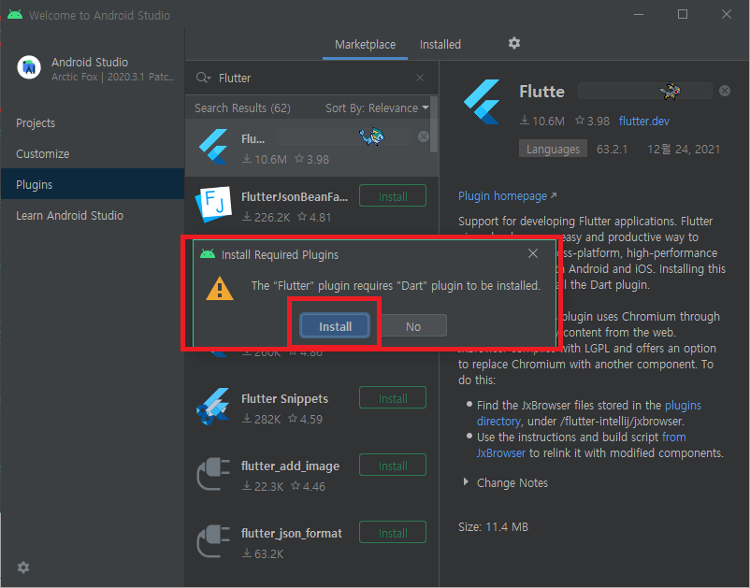Screen dimensions: 750x588
Task: Select the Flutter plugin result icon
Action: click(213, 147)
